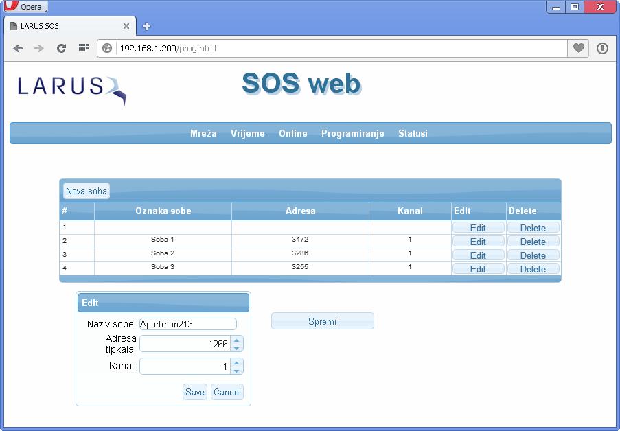
Task: Decrement Kanal value with down arrow
Action: click(237, 371)
